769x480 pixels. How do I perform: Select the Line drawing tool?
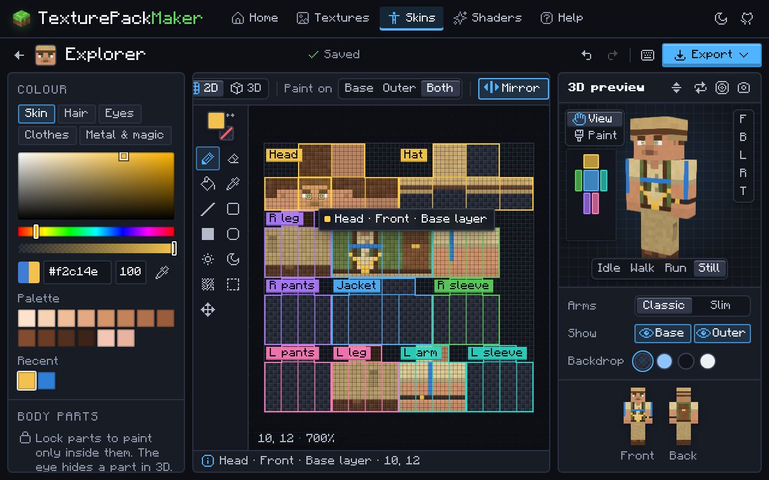[x=208, y=209]
